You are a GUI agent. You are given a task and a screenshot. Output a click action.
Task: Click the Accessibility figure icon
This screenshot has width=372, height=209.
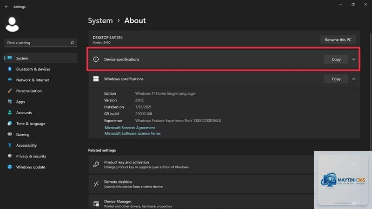10,145
